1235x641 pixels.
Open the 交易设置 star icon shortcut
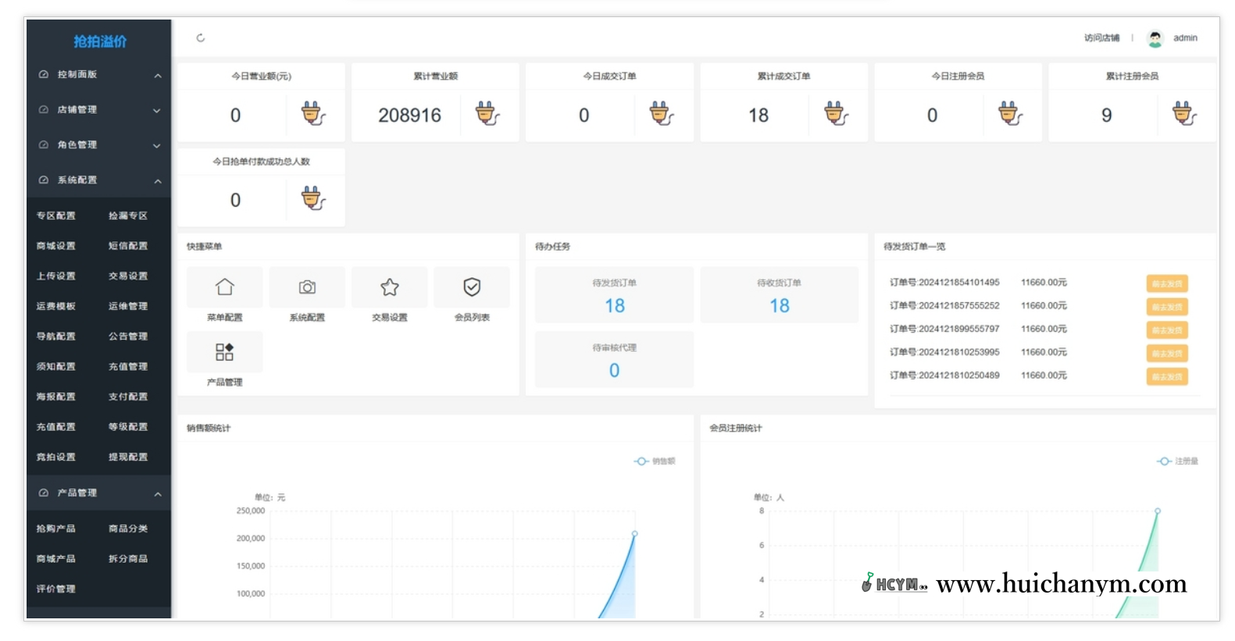pos(390,287)
